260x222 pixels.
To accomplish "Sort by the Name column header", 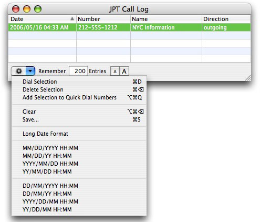I will (166, 19).
